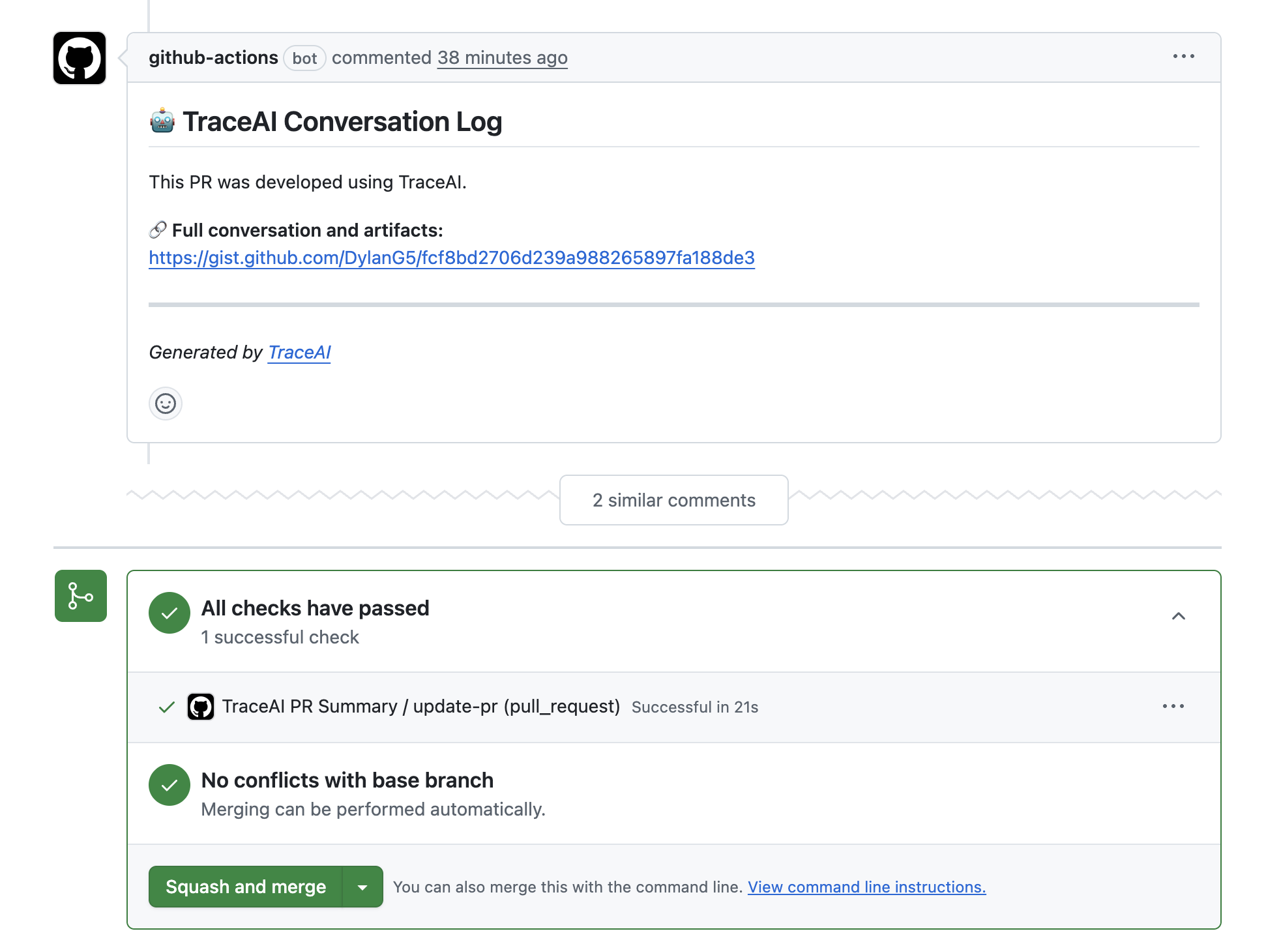Click the green merge branch icon
This screenshot has height=944, width=1266.
click(x=81, y=596)
